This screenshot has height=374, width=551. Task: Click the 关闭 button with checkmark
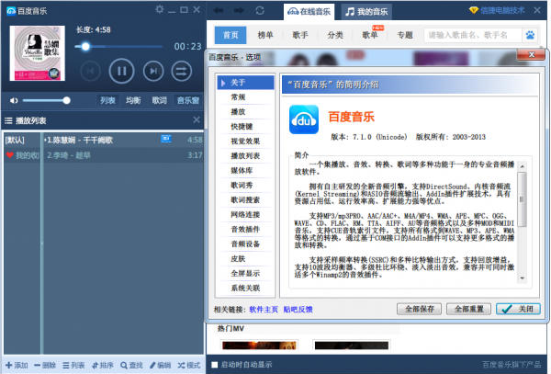point(518,309)
